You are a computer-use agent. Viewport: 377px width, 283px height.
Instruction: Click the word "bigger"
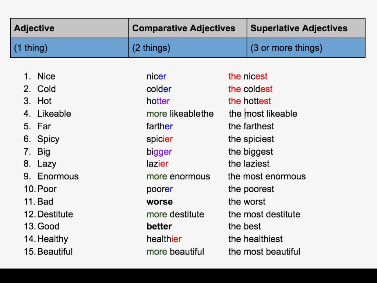(159, 152)
